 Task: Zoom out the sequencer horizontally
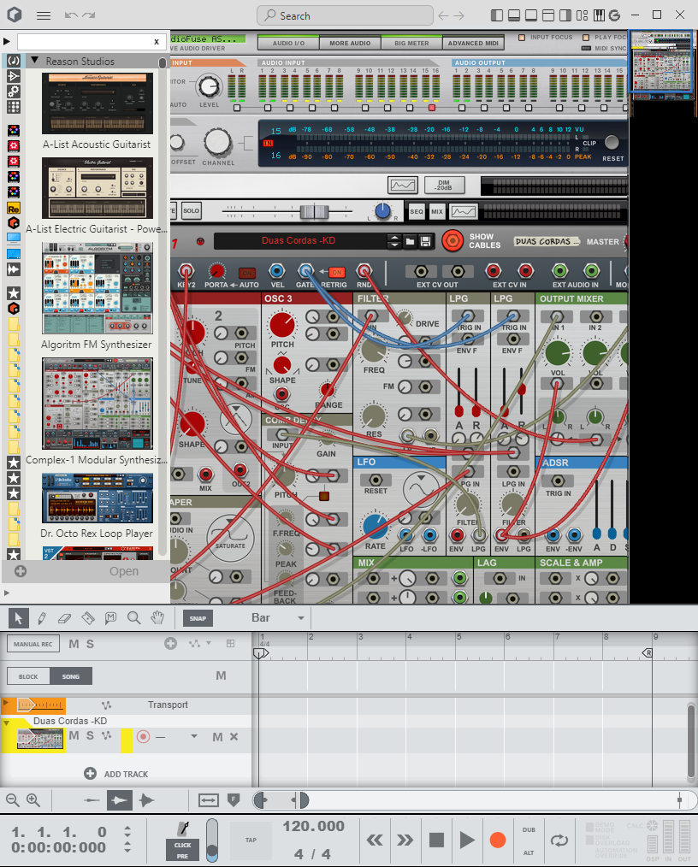pos(12,800)
